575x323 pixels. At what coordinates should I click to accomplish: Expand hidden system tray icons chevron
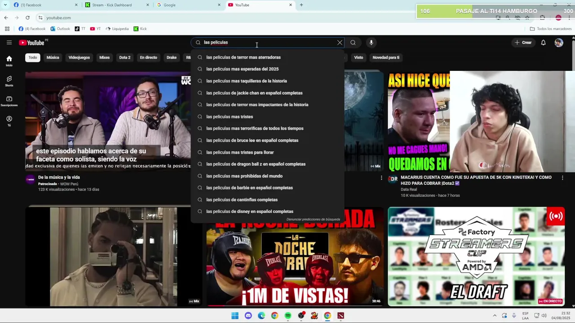pos(495,316)
